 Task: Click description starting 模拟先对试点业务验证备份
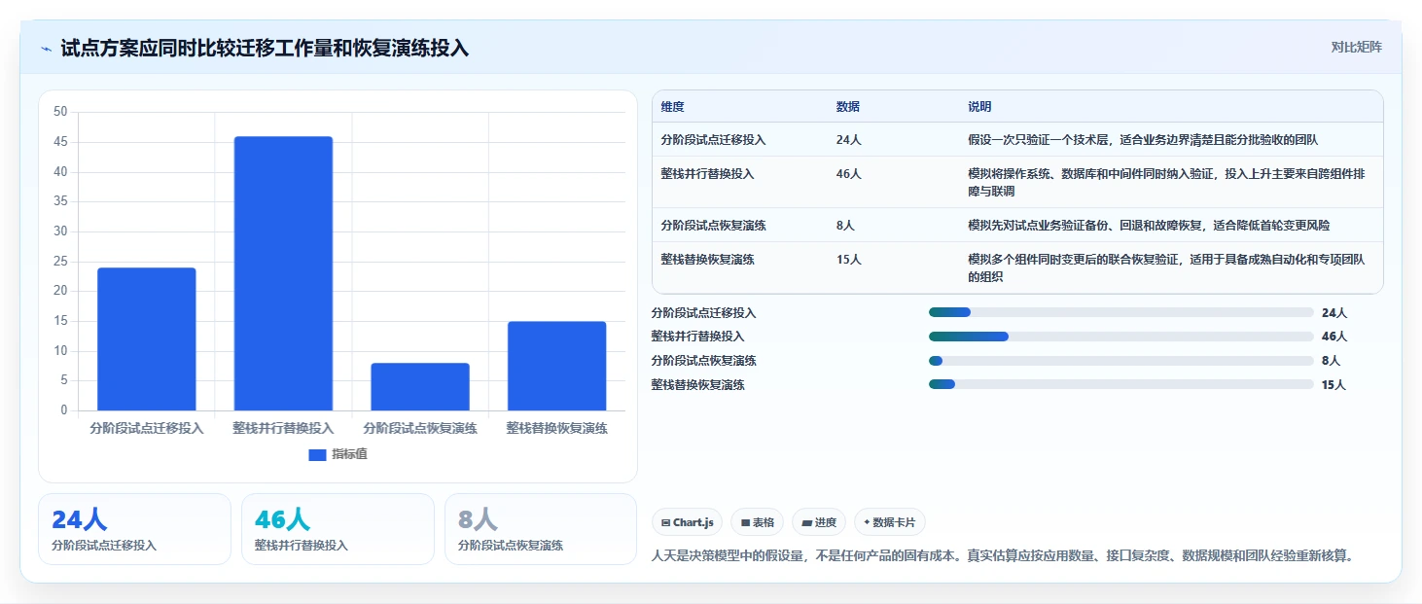(x=1149, y=226)
